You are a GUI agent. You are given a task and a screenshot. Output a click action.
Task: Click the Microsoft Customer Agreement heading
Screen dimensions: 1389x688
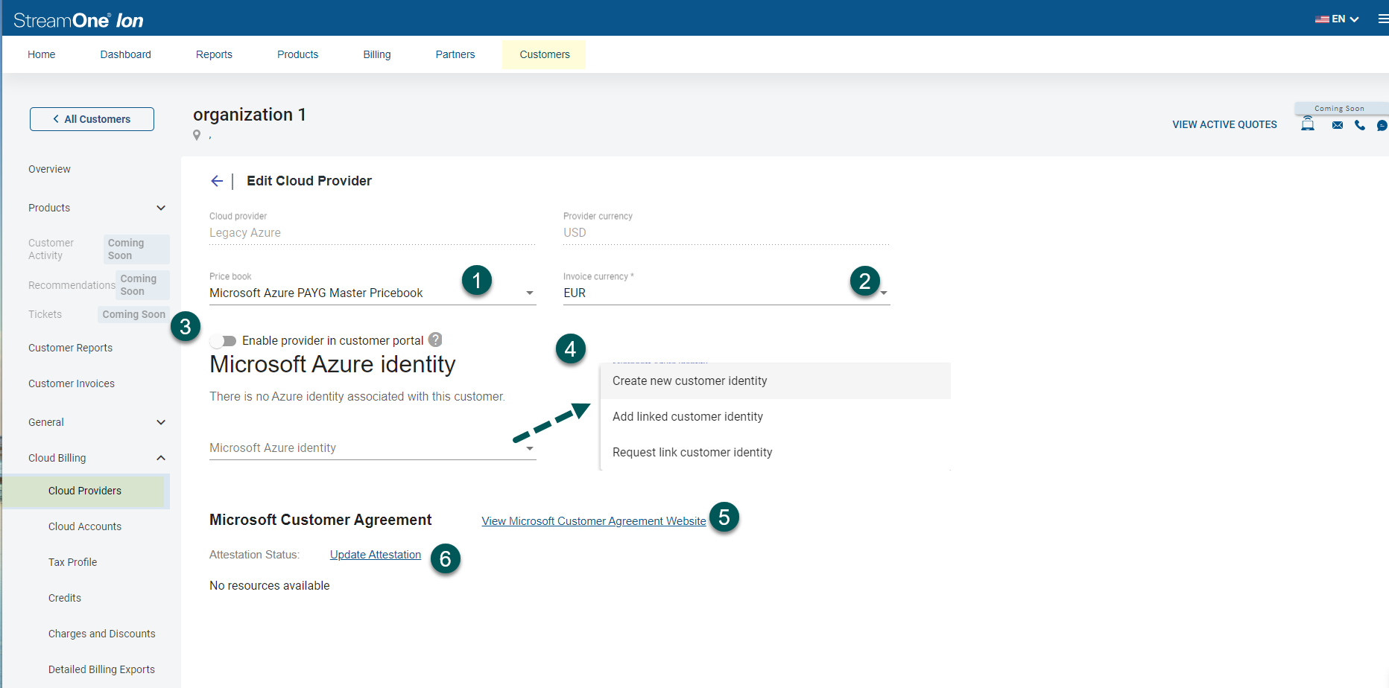coord(320,520)
